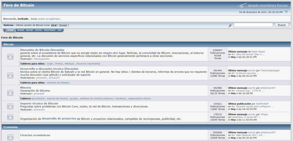Open the ACCESO menu tab
The image size is (293, 141).
click(x=39, y=30)
